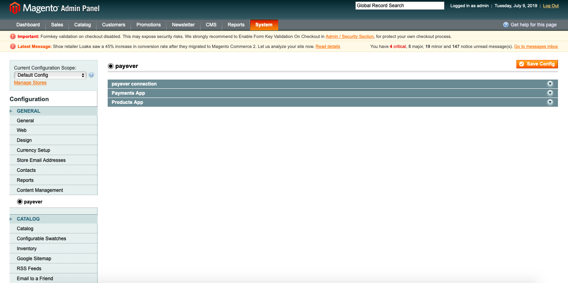Open the Customers menu
Screen dimensions: 568x283
[114, 25]
